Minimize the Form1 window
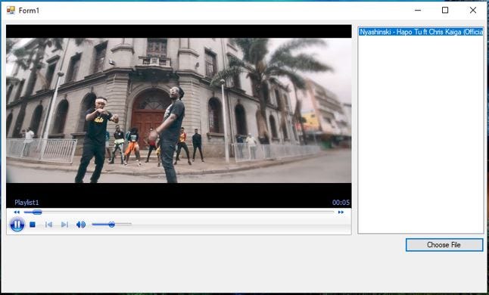 418,11
